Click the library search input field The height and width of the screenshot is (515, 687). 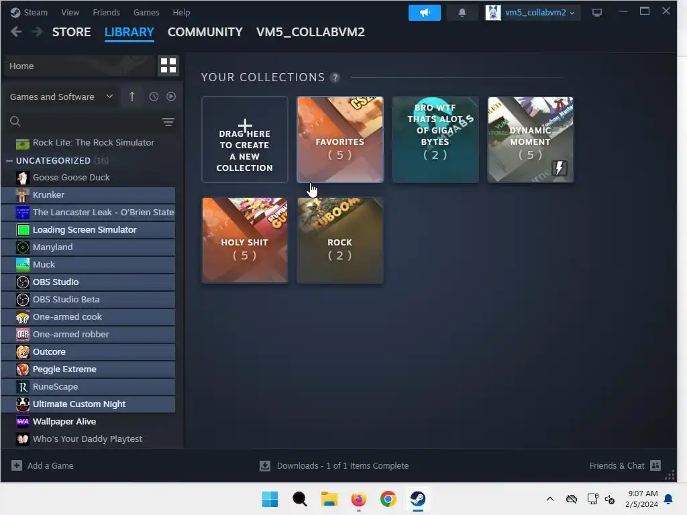90,121
